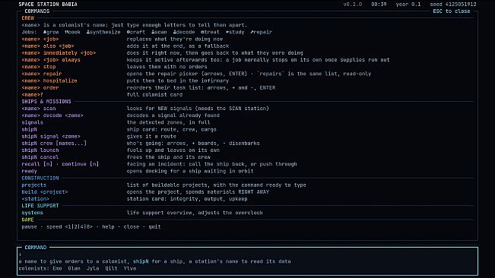Click the GAME section heading
Viewport: 495px width, 278px height.
point(28,220)
